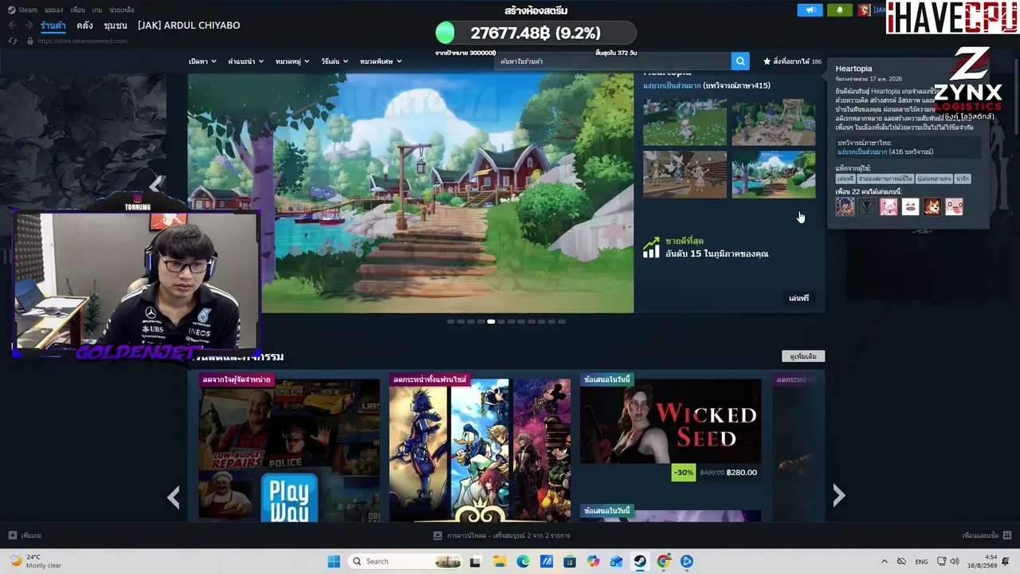Expand the หมวดหมู่ store dropdown
Screen dimensions: 1020x574
pos(292,61)
